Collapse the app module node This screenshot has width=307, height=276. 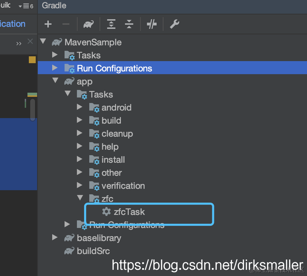(x=55, y=80)
